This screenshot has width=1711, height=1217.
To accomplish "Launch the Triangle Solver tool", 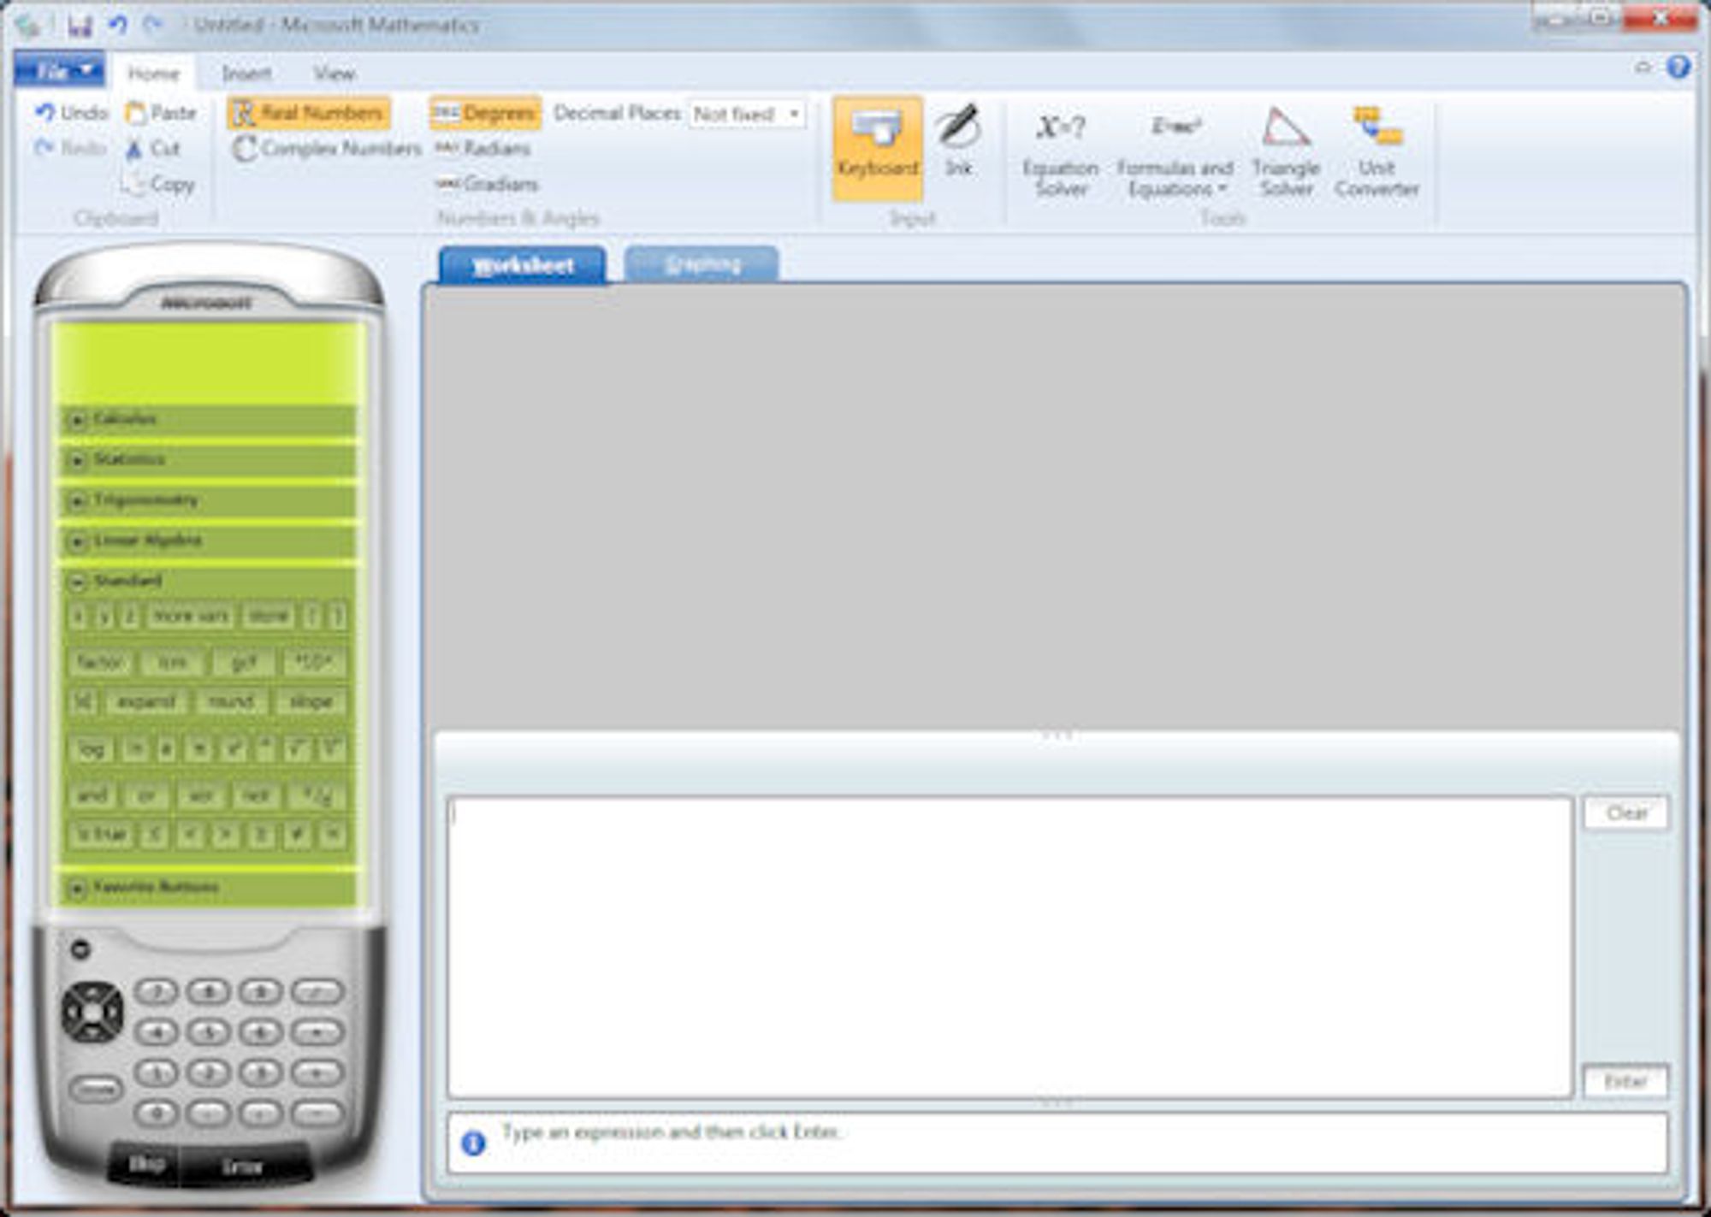I will click(1286, 153).
